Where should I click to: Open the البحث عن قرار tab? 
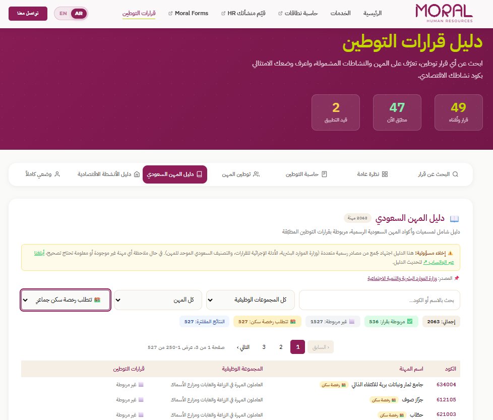click(438, 174)
